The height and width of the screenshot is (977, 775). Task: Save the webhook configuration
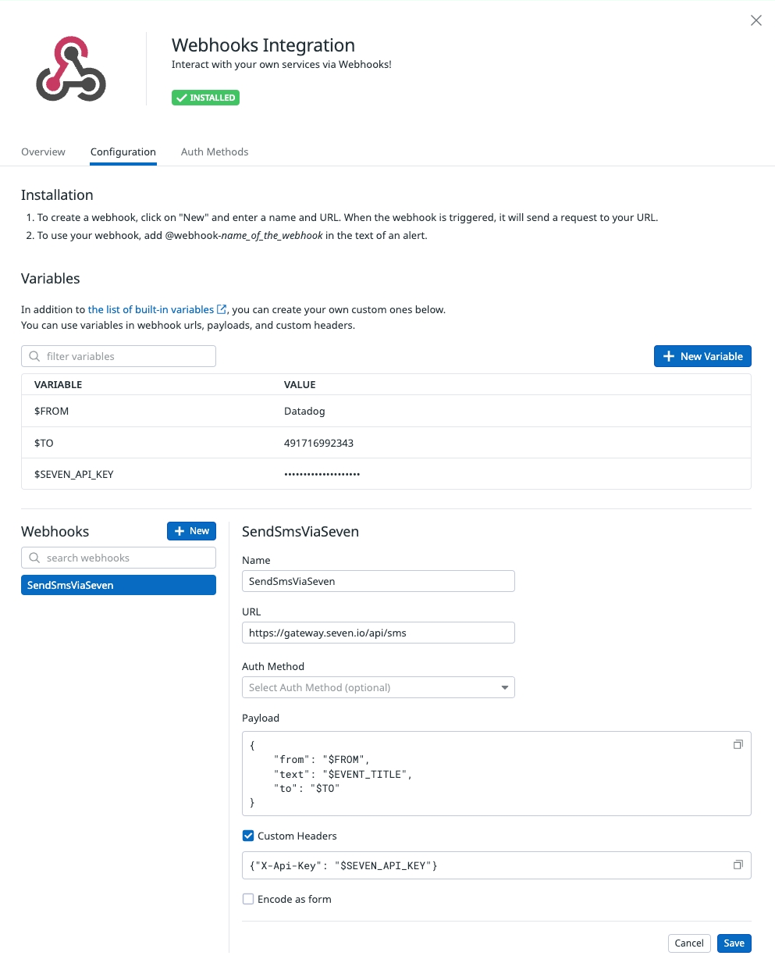point(734,943)
